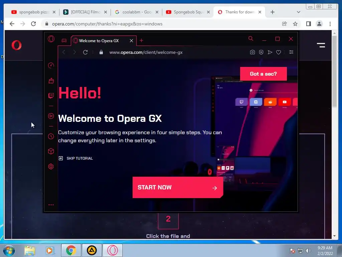
Task: Add page to bookmarks heart icon
Action: 279,52
